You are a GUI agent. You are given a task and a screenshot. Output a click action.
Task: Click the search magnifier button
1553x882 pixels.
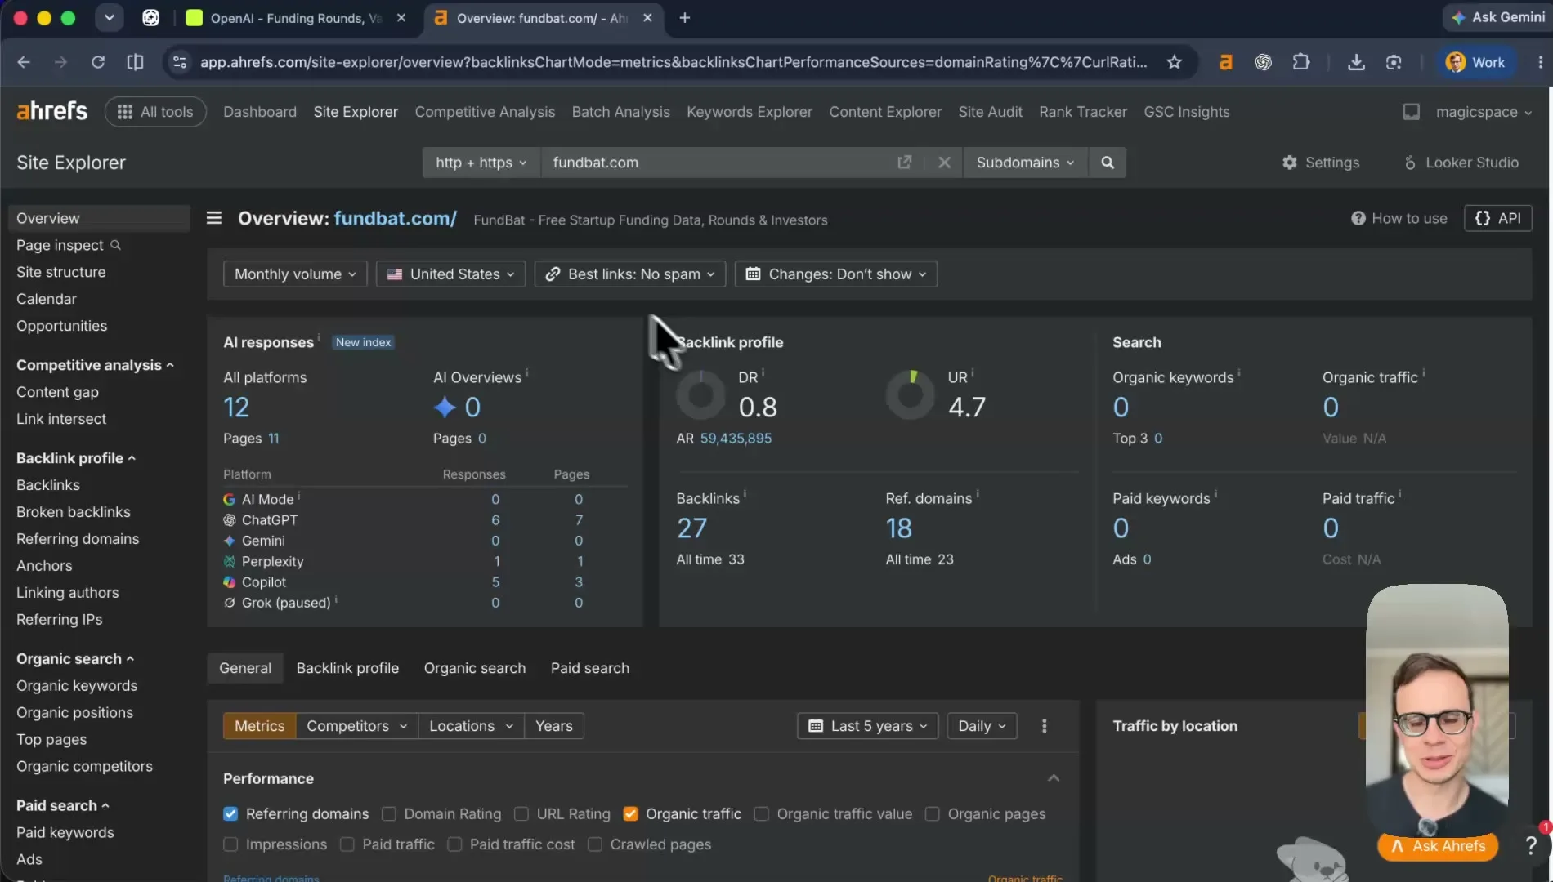tap(1108, 163)
